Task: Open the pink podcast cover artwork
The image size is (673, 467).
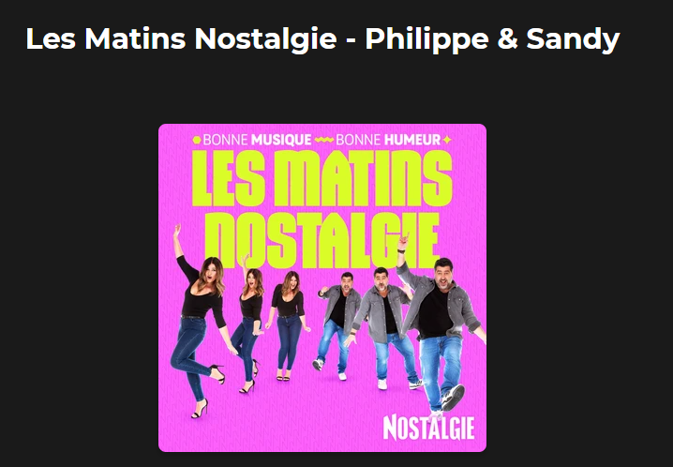Action: point(322,288)
